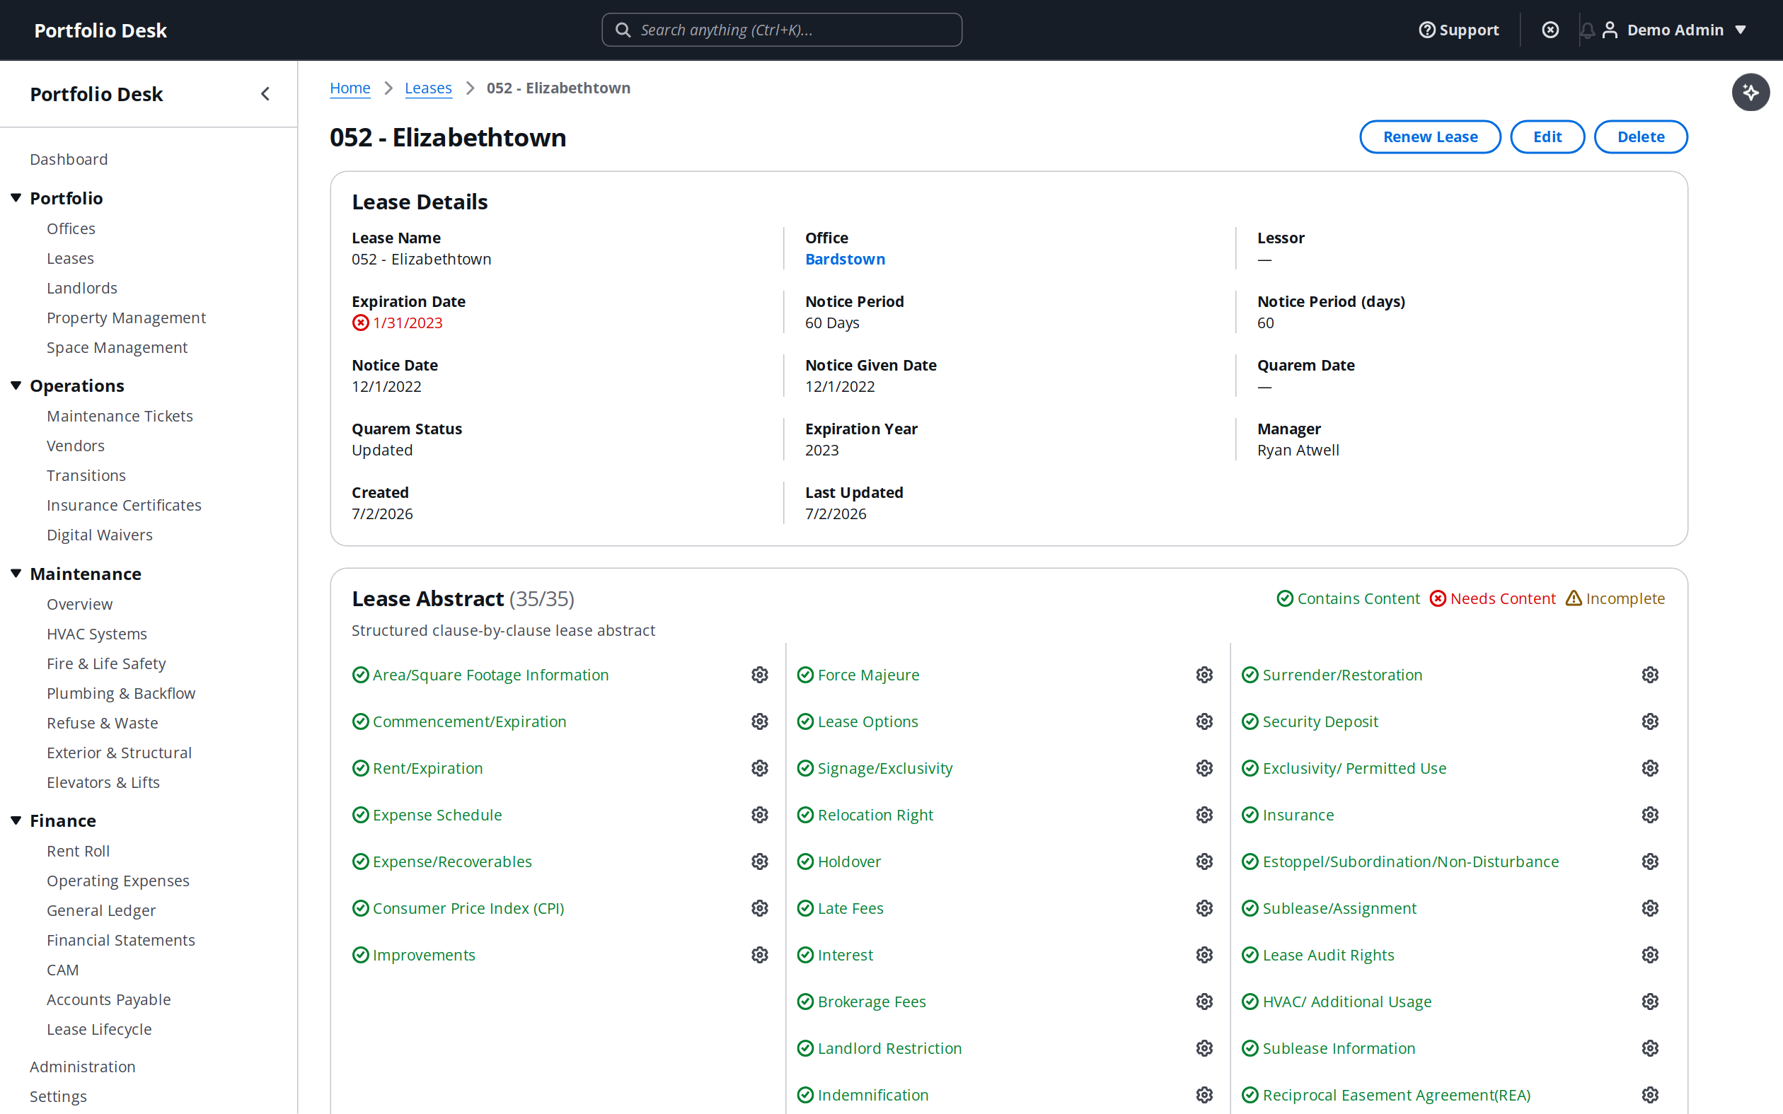
Task: Open settings gear for Late Fees
Action: pos(1205,907)
